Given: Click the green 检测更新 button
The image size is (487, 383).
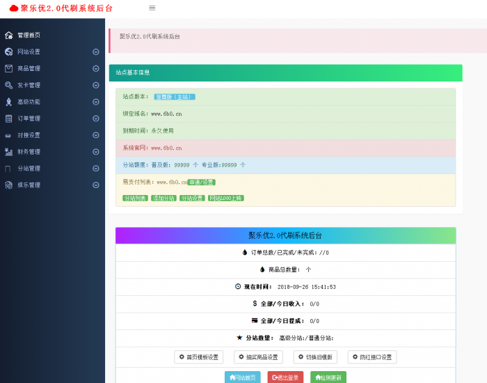Looking at the screenshot, I should [328, 377].
